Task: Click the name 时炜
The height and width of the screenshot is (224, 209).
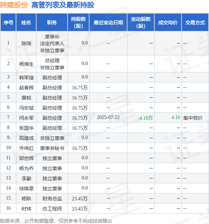Action: [x=26, y=209]
